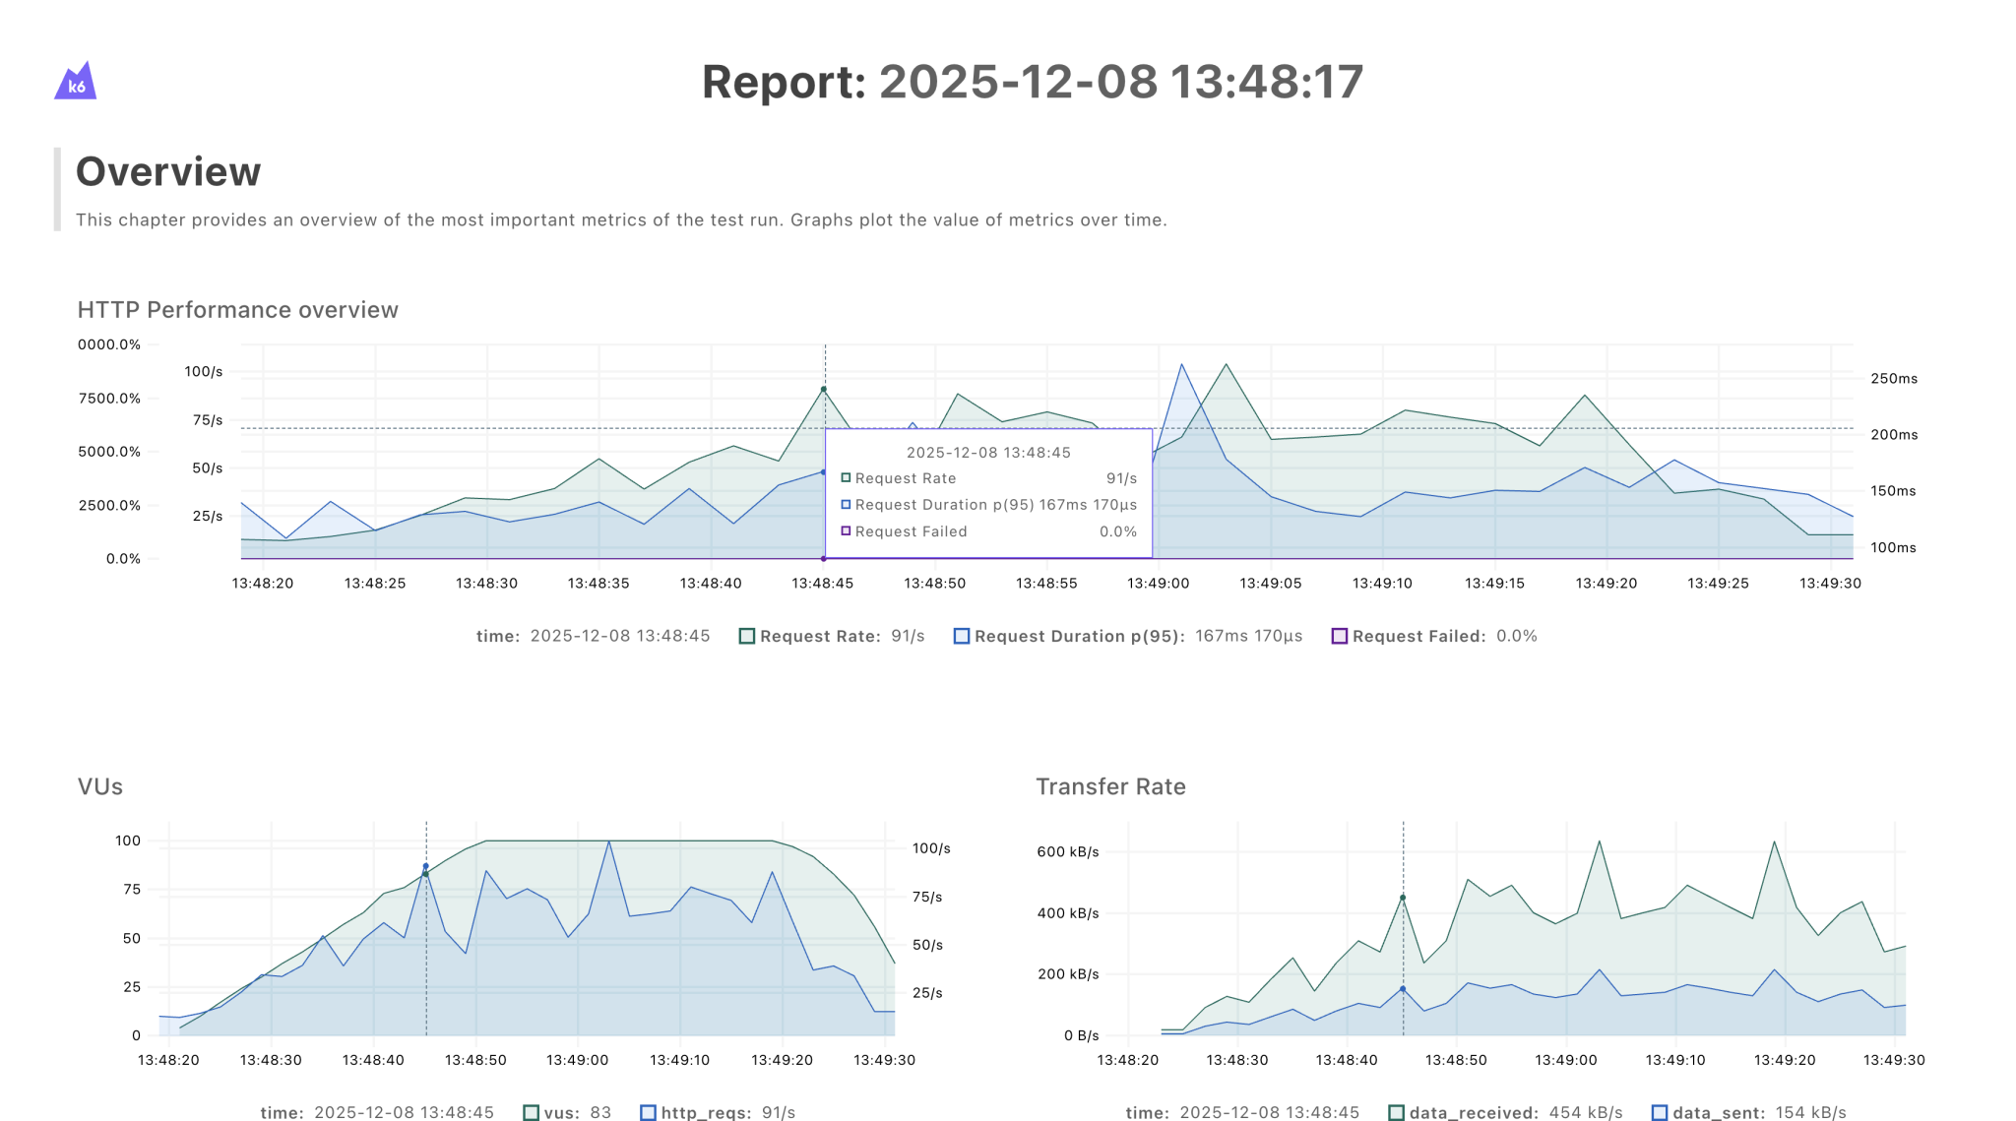
Task: Click the VUs chart title
Action: (100, 786)
